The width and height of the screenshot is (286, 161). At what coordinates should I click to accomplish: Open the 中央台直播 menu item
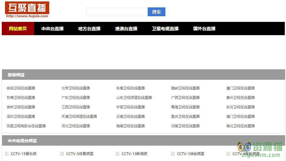52,29
